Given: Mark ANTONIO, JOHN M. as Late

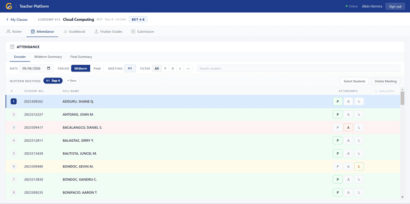Looking at the screenshot, I should 359,115.
